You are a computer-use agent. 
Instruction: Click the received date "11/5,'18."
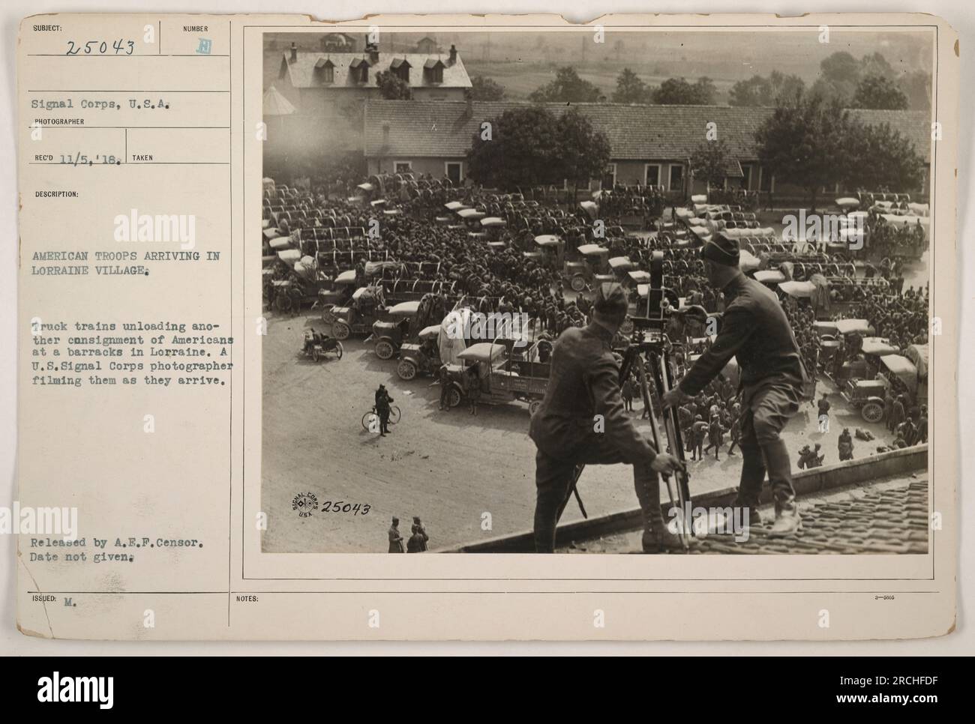pos(89,158)
